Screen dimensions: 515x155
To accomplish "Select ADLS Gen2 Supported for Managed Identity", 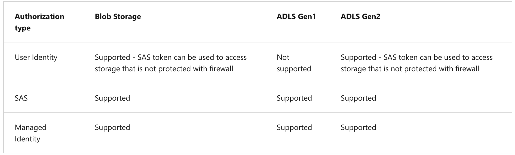I will coord(358,127).
